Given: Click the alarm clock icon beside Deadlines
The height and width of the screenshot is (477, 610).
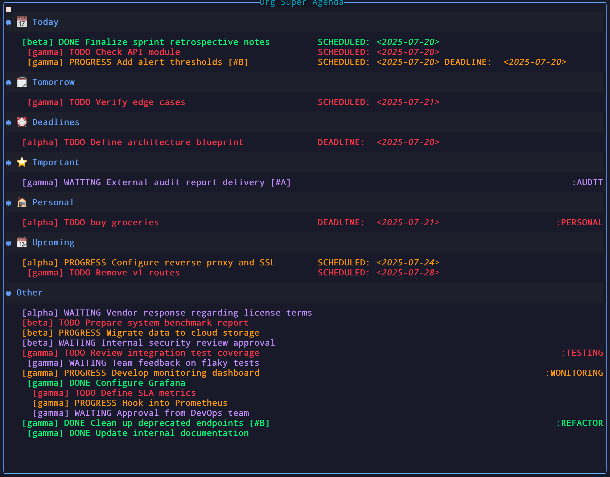Looking at the screenshot, I should point(22,122).
